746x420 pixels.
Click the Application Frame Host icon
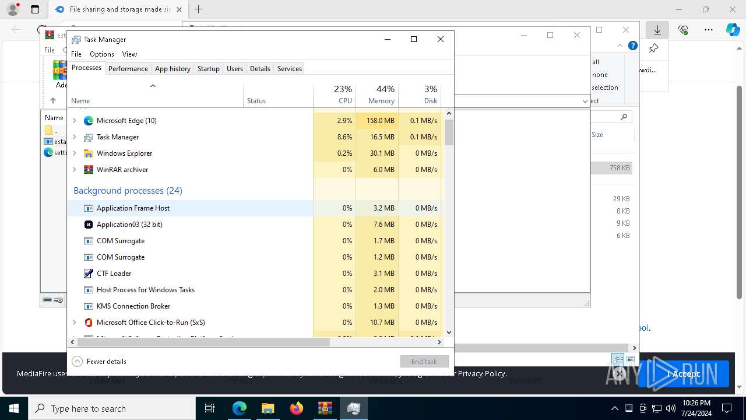coord(89,208)
